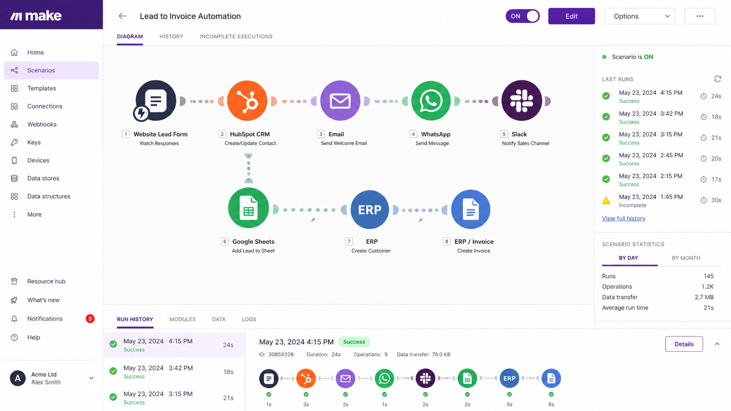The width and height of the screenshot is (731, 411).
Task: Click the warning icon for the Incomplete run
Action: 606,200
